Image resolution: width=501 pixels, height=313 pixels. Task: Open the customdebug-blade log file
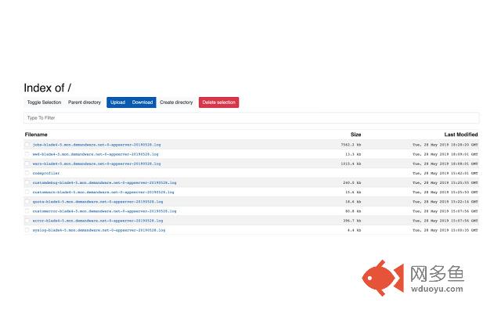pyautogui.click(x=104, y=182)
